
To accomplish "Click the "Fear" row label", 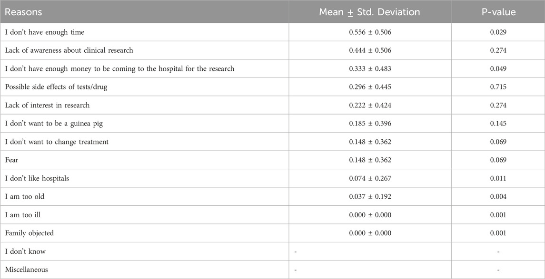I will click(x=12, y=160).
